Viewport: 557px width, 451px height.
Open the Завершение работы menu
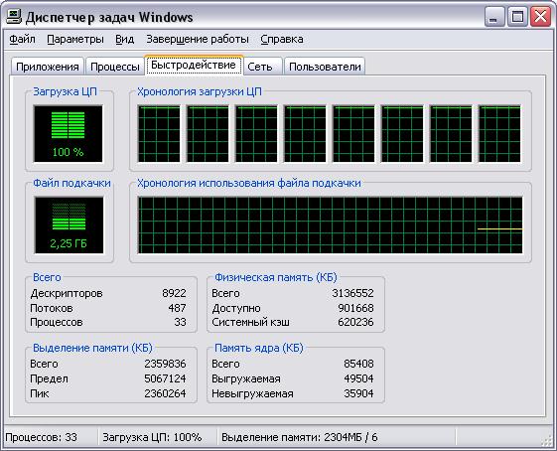(198, 39)
